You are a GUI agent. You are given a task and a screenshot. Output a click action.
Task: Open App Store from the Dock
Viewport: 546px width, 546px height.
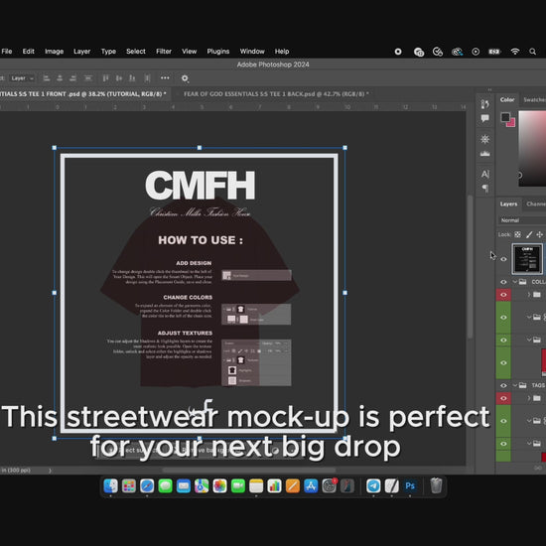point(311,485)
